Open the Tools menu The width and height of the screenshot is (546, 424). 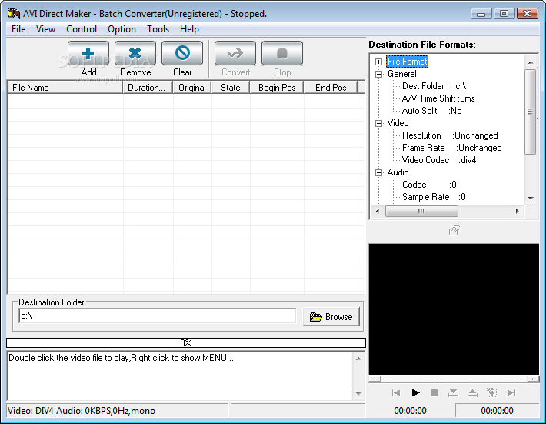pyautogui.click(x=158, y=29)
